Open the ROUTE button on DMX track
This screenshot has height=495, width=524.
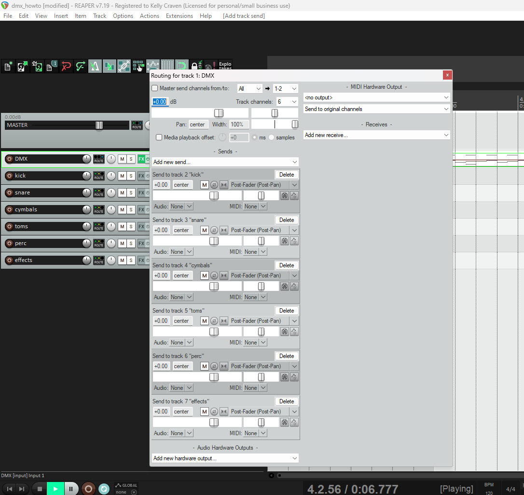[98, 159]
